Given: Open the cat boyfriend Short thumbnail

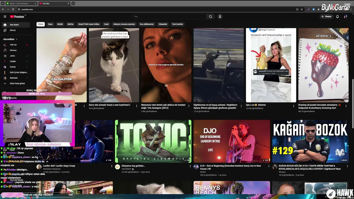Looking at the screenshot, I should click(114, 65).
